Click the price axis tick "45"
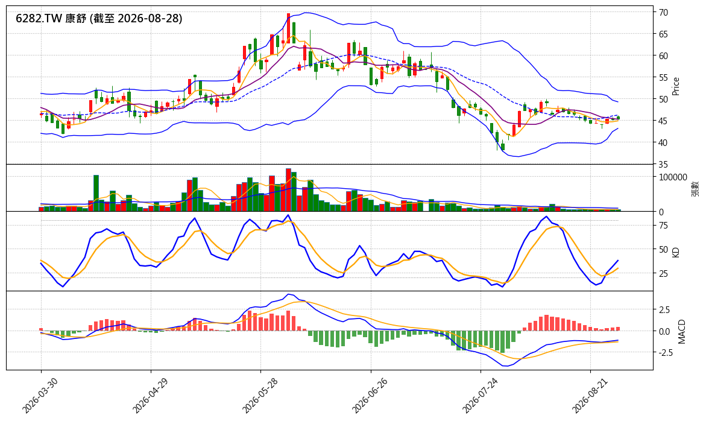Screen dimensions: 706x421 click(664, 121)
